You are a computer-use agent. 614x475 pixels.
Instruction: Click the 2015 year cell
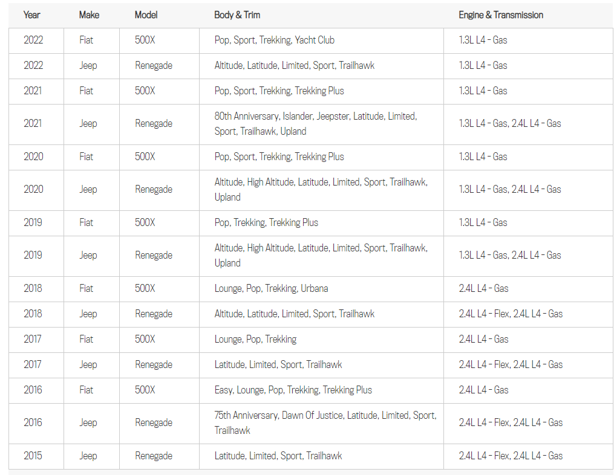coord(33,456)
